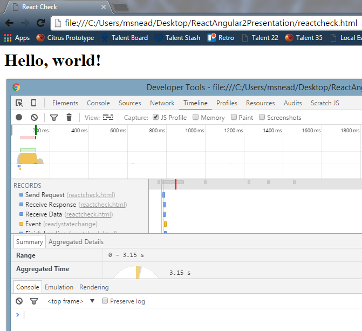Click the red marker in records ruler
Viewport: 362px width, 331px height.
pyautogui.click(x=176, y=184)
